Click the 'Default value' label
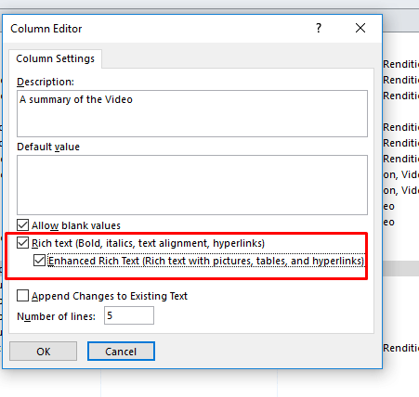419x397 pixels. point(48,147)
